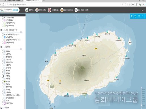
Task: Collapse the 생활정보 group at panel bottom
Action: [x=3, y=108]
